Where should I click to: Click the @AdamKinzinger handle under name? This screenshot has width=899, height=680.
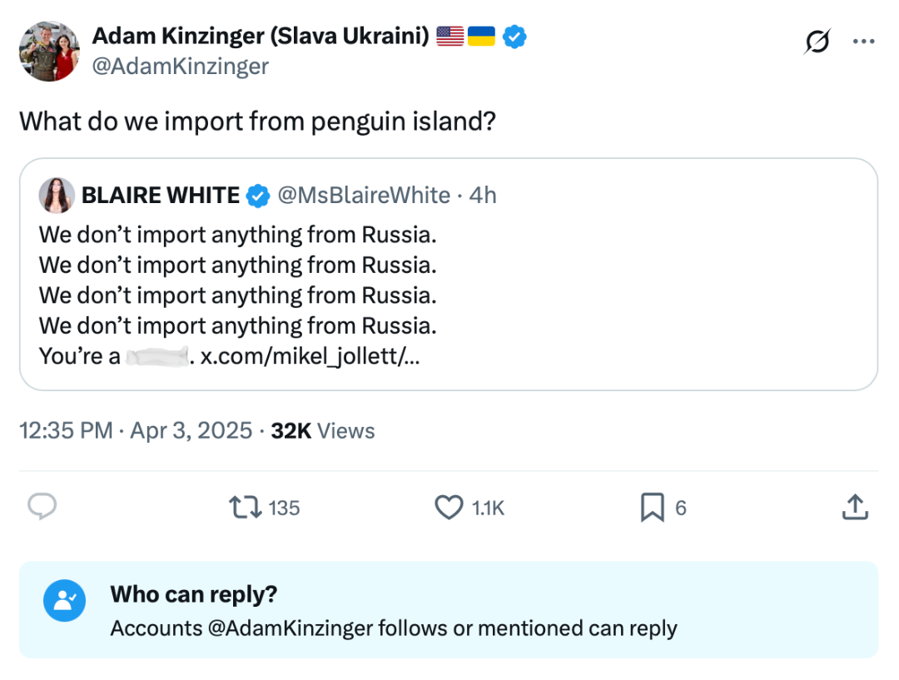180,67
